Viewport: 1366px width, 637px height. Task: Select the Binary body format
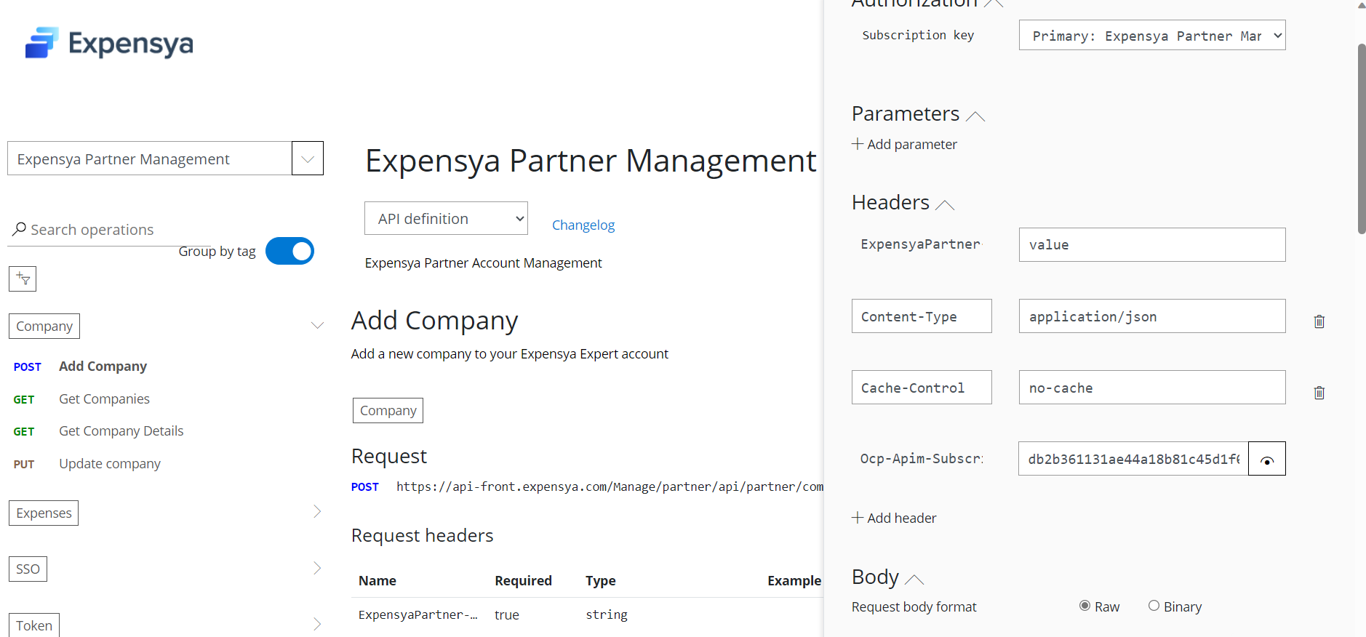(1154, 606)
